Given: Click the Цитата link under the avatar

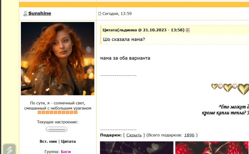Looking at the screenshot, I should [68, 141].
